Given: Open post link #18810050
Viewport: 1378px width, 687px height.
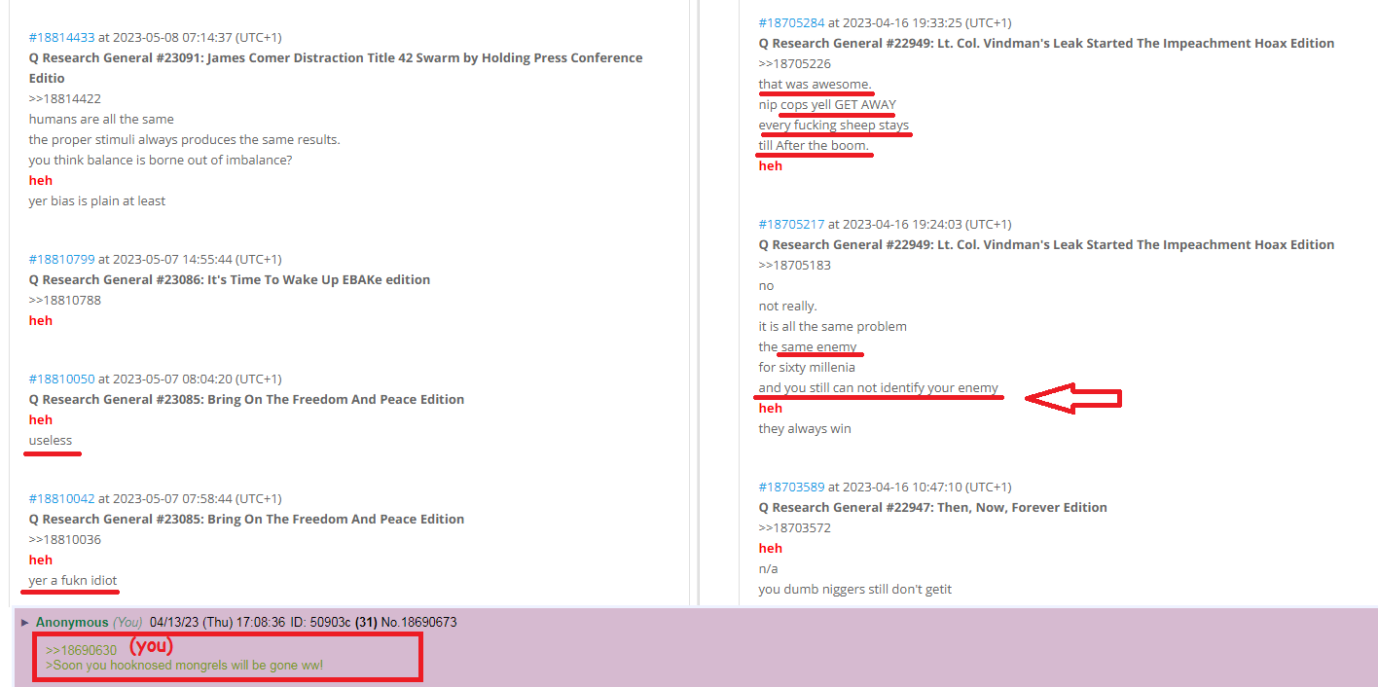Looking at the screenshot, I should click(62, 380).
